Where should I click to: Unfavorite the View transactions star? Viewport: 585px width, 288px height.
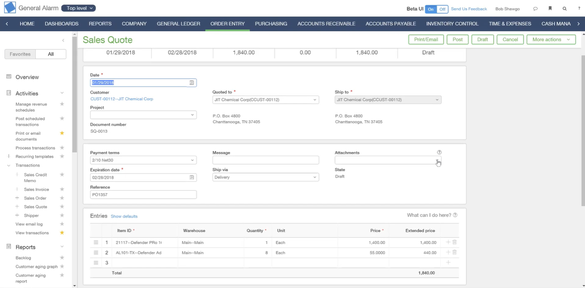coord(62,232)
